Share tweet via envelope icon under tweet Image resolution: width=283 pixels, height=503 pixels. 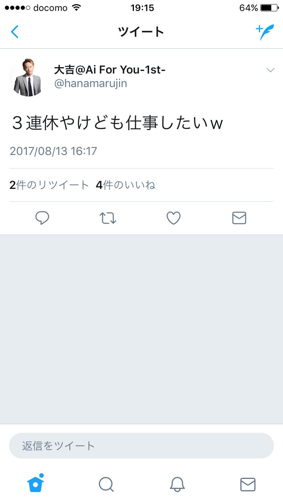click(239, 218)
